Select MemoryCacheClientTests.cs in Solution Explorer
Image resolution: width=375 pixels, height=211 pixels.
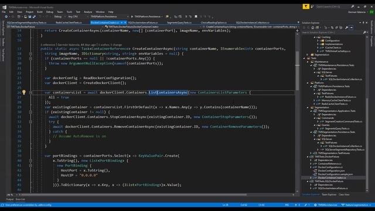[336, 100]
